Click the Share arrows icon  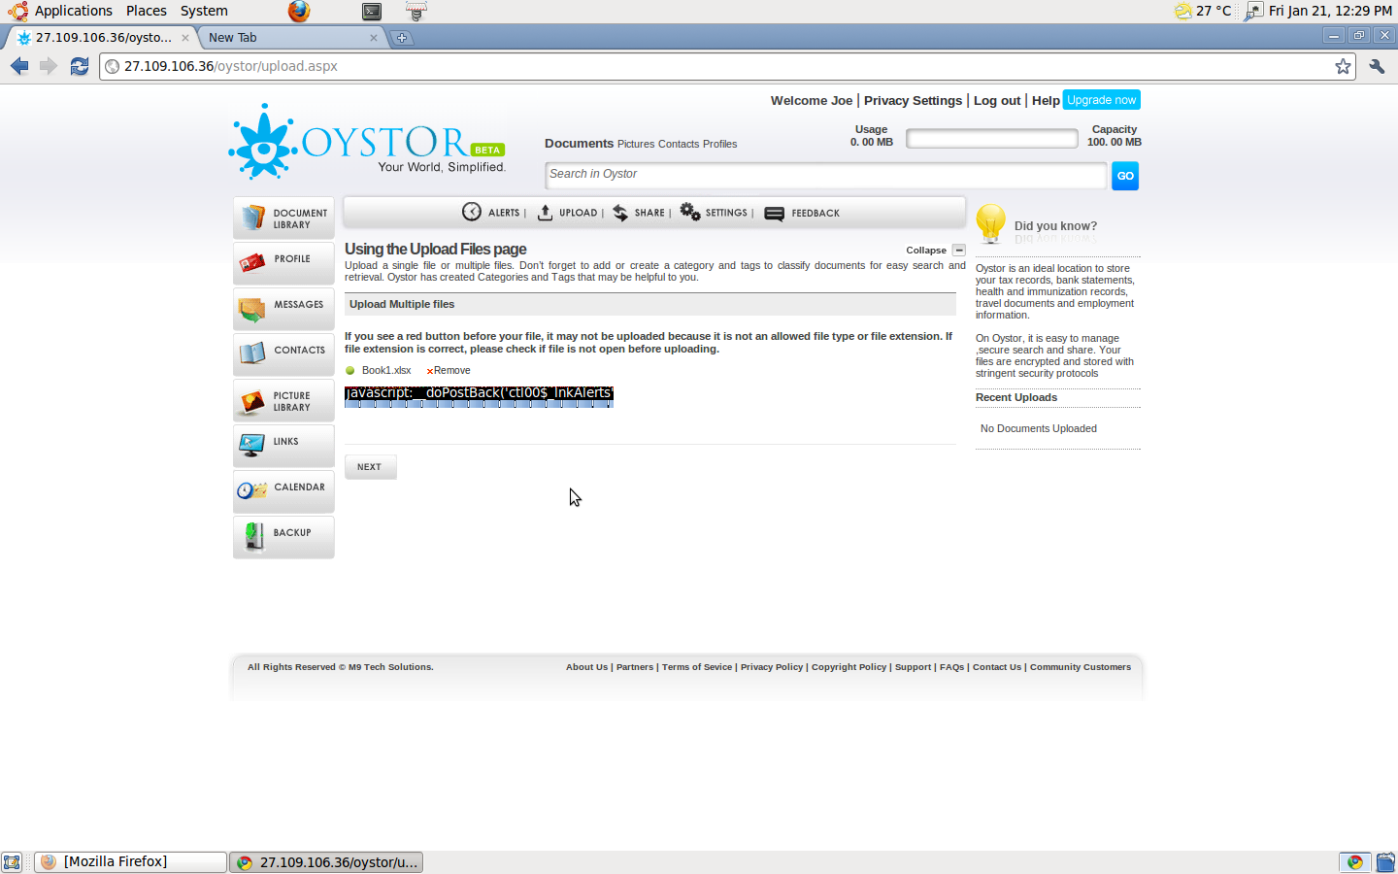pos(620,213)
